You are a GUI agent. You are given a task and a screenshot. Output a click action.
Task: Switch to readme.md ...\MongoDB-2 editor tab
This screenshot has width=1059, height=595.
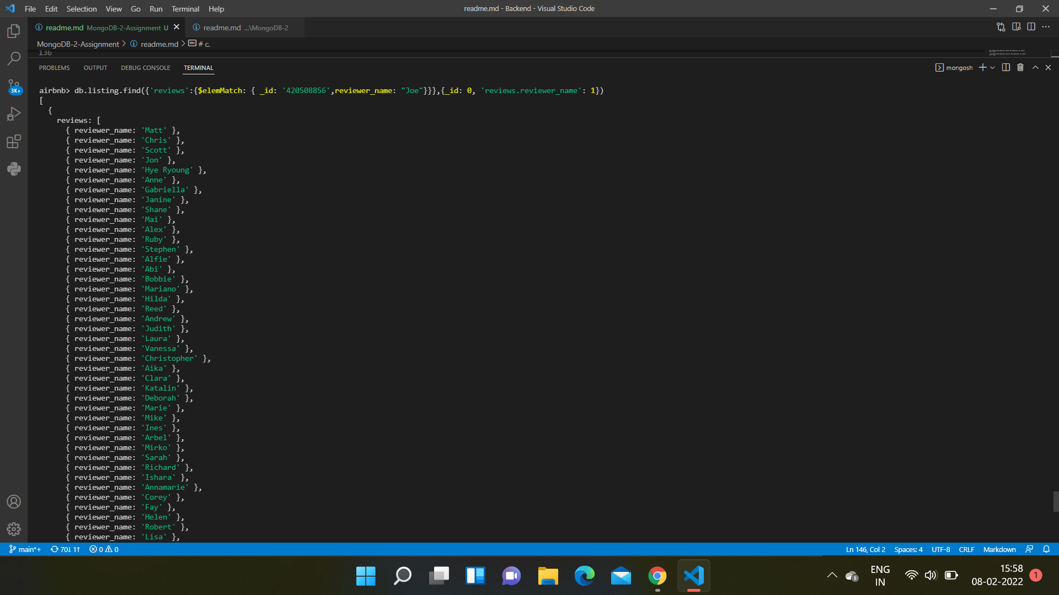tap(245, 28)
